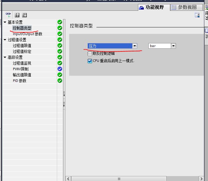
Task: Click the upload arrow toolbar icon
Action: tap(17, 15)
